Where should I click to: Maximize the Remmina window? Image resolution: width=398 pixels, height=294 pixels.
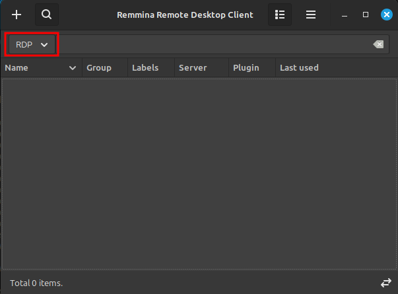[x=366, y=15]
